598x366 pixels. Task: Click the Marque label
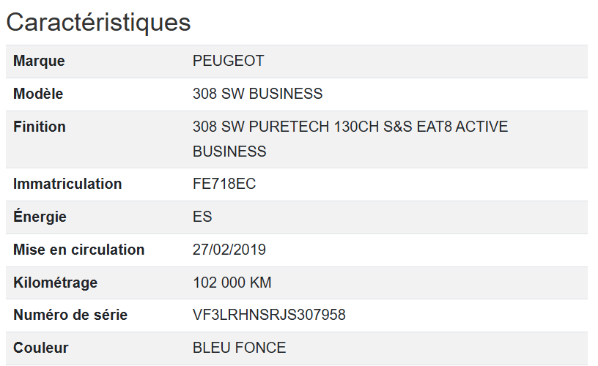click(39, 61)
